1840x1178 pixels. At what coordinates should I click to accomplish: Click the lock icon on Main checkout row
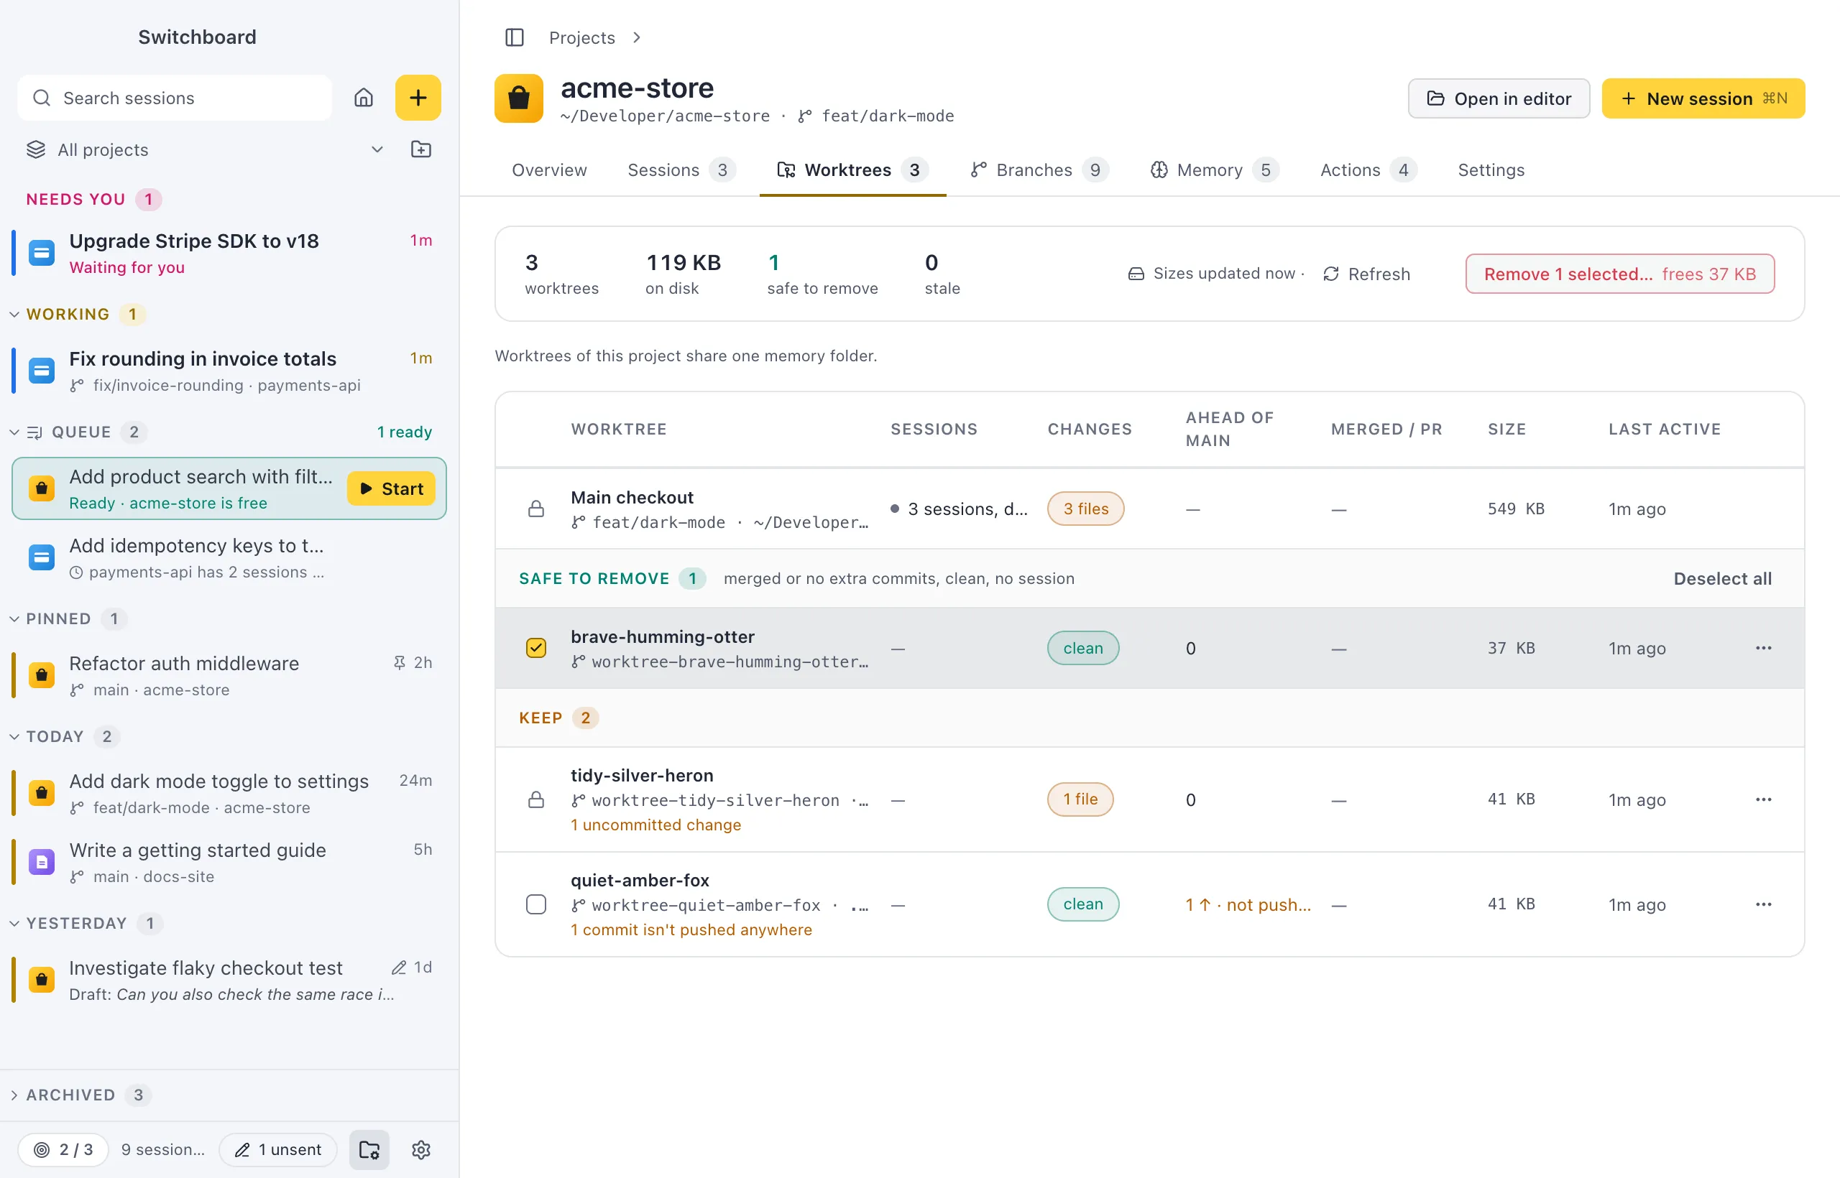536,509
